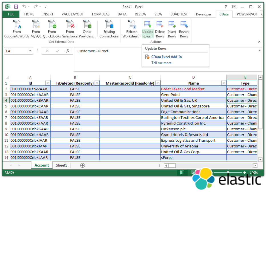This screenshot has width=266, height=266.
Task: Switch to the INSERT ribbon tab
Action: click(x=48, y=14)
